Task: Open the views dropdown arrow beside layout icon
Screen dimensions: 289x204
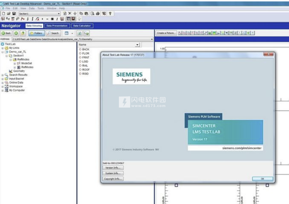Action: pos(72,33)
